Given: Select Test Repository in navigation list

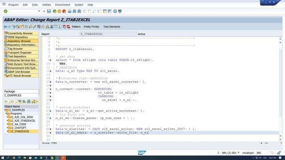Looking at the screenshot, I should [21, 56].
